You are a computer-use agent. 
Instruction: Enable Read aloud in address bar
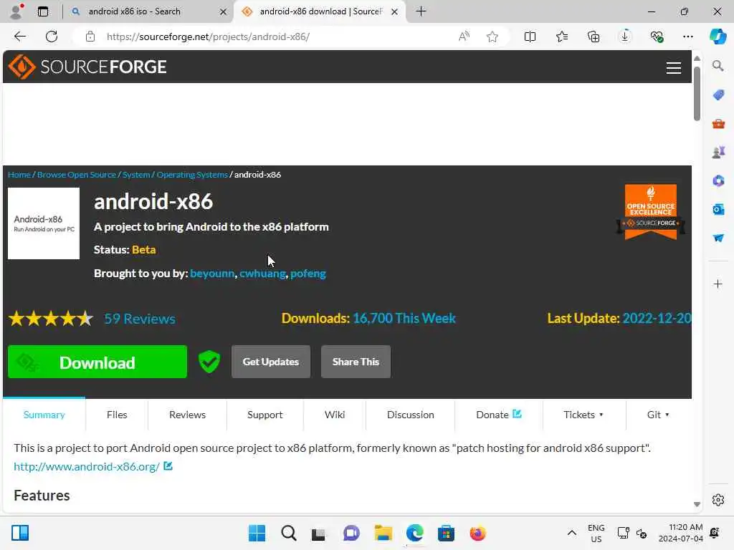(464, 37)
